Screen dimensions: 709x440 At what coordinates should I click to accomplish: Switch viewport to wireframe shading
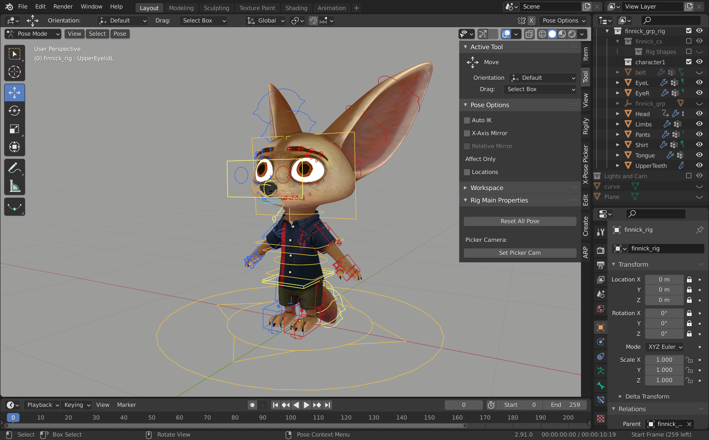[542, 34]
